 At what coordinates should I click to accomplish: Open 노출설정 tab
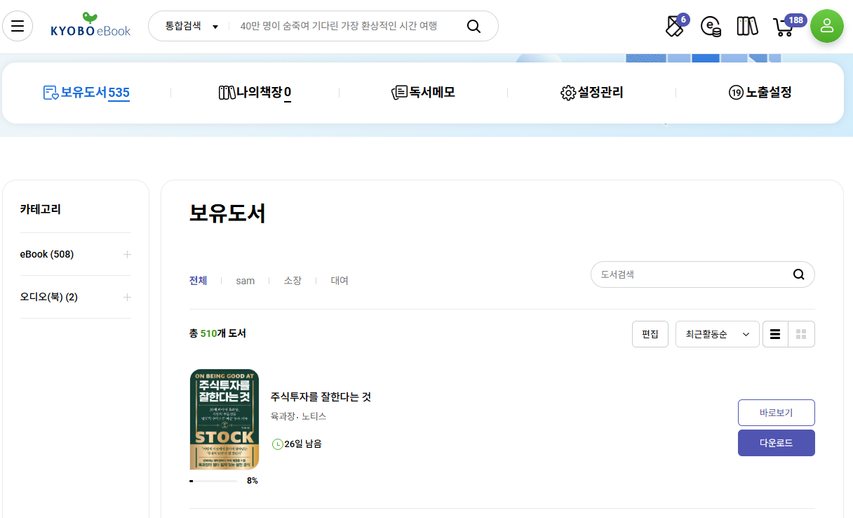[x=760, y=93]
